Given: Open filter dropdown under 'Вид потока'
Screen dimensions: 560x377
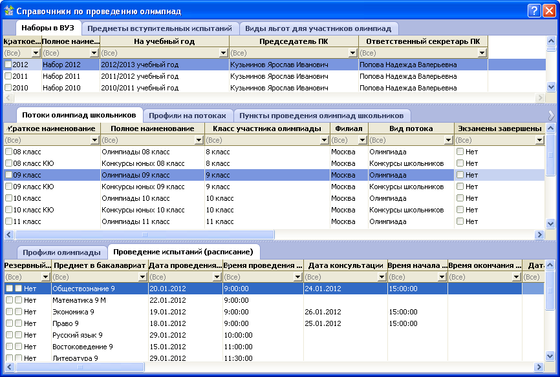Looking at the screenshot, I should point(449,140).
